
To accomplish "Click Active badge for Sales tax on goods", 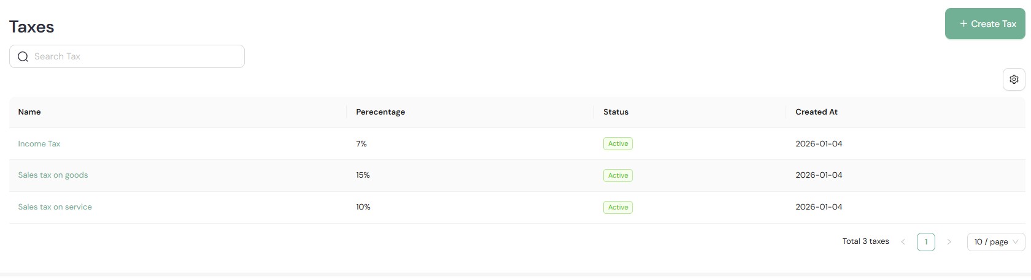I will pyautogui.click(x=618, y=176).
